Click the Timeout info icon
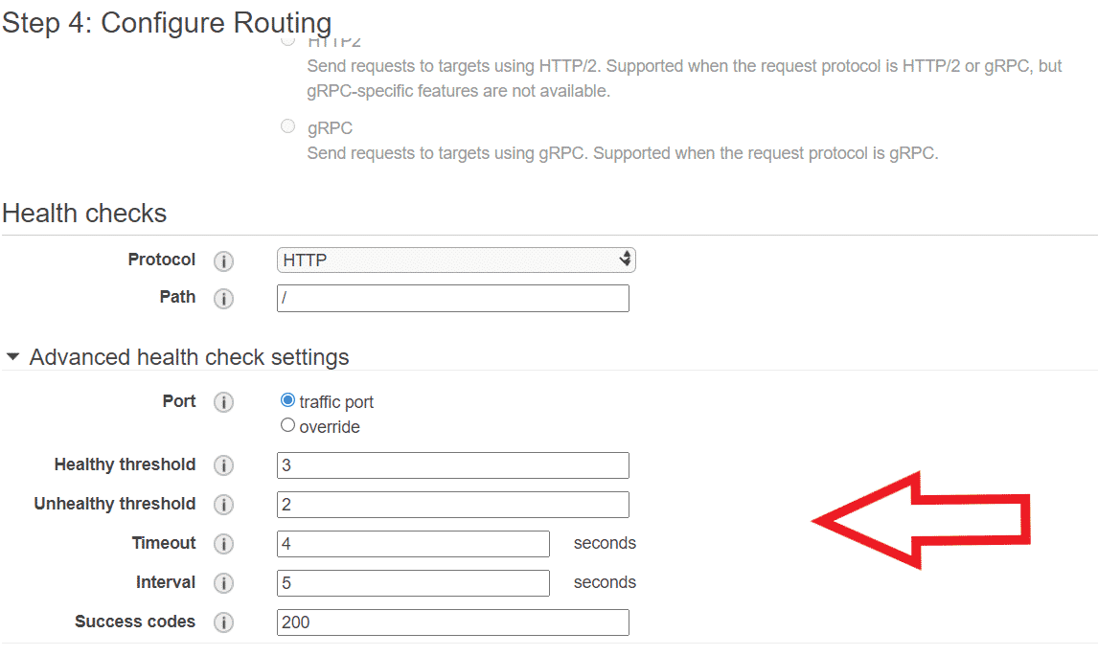 pyautogui.click(x=223, y=544)
